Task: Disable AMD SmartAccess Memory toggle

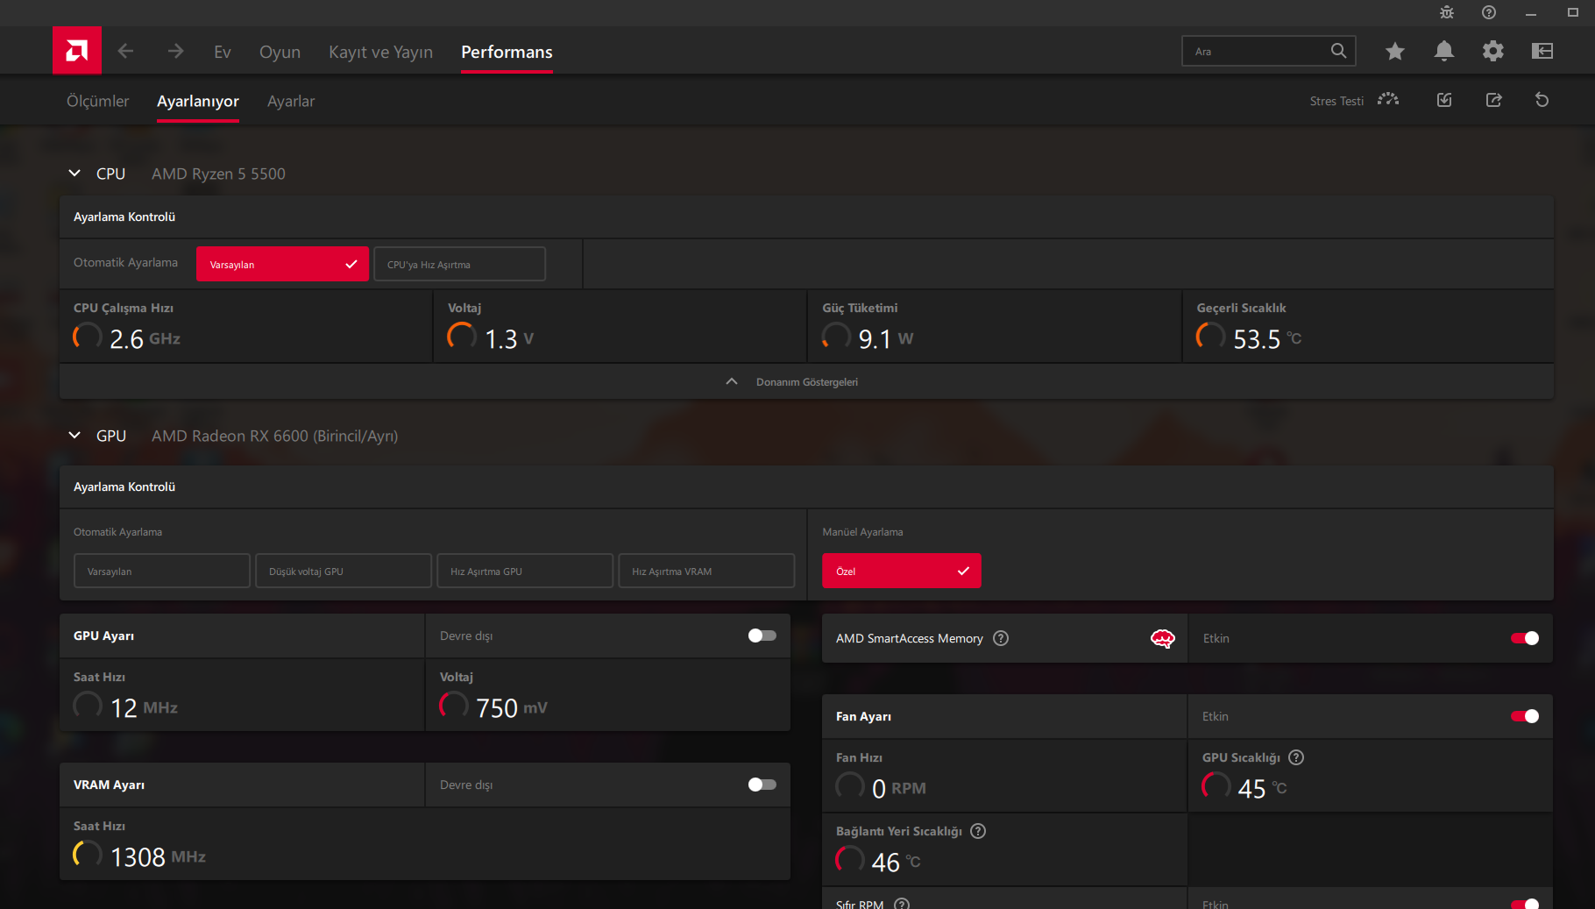Action: (x=1525, y=639)
